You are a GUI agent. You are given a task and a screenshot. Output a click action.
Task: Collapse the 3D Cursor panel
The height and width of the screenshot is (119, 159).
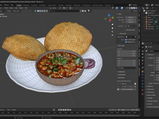(121, 46)
